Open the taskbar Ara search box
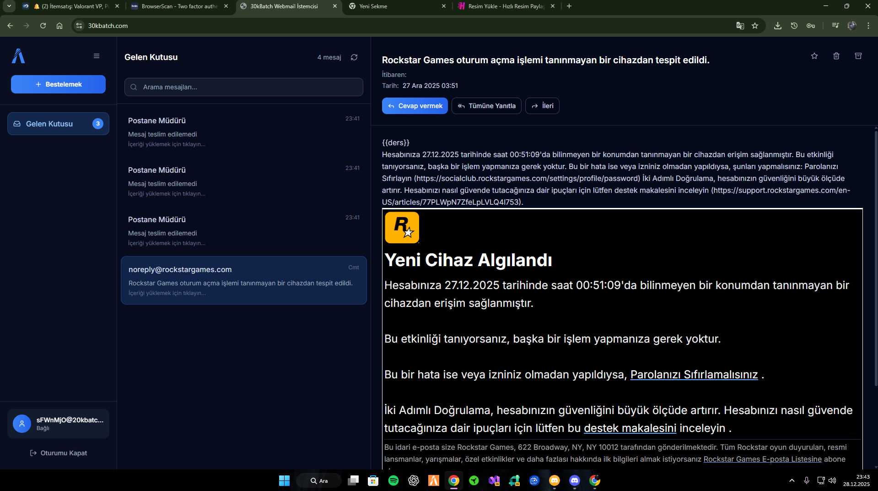This screenshot has width=878, height=491. 319,481
